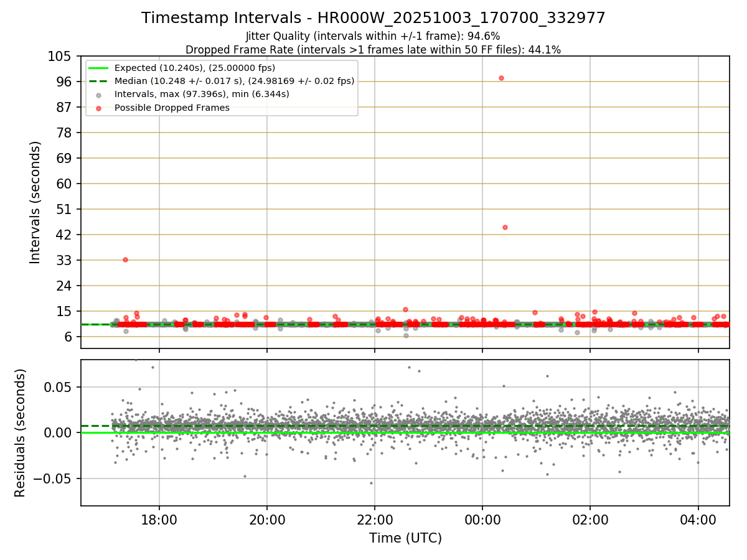Click the solid green line sample in legend
This screenshot has height=560, width=747.
[x=100, y=68]
